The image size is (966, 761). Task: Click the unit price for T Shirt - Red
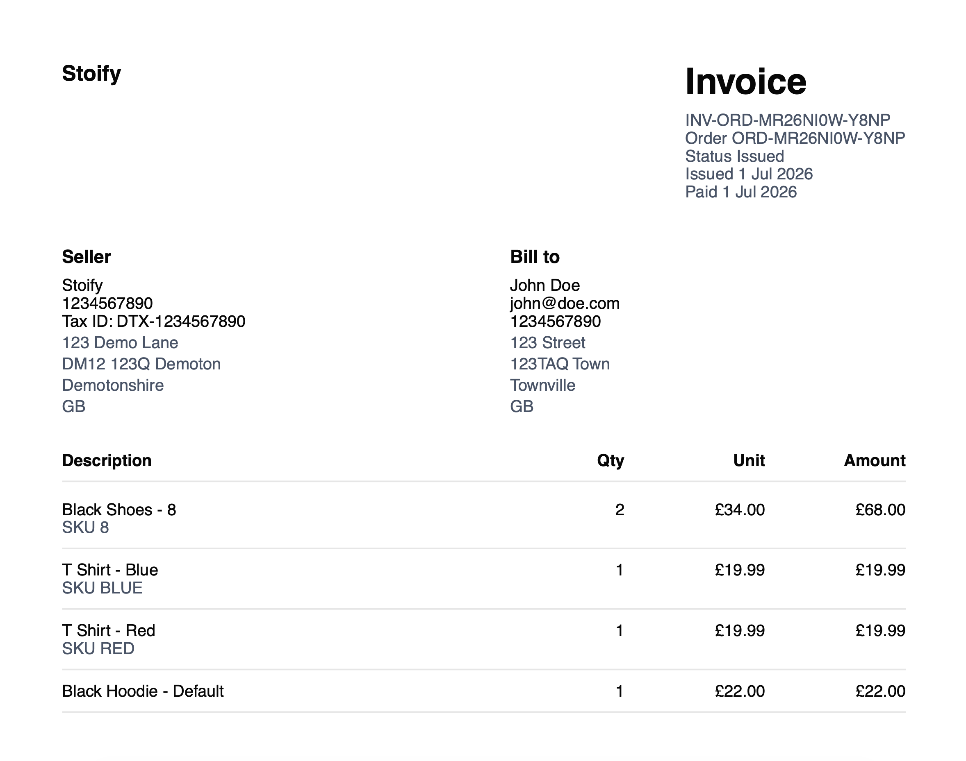(739, 631)
